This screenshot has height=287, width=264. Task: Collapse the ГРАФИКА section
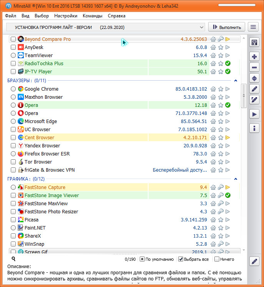(235, 179)
